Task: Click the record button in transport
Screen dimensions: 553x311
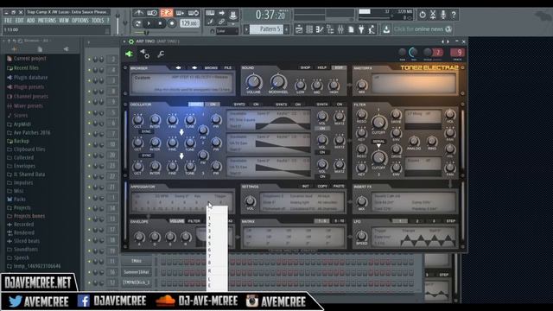Action: coord(172,23)
